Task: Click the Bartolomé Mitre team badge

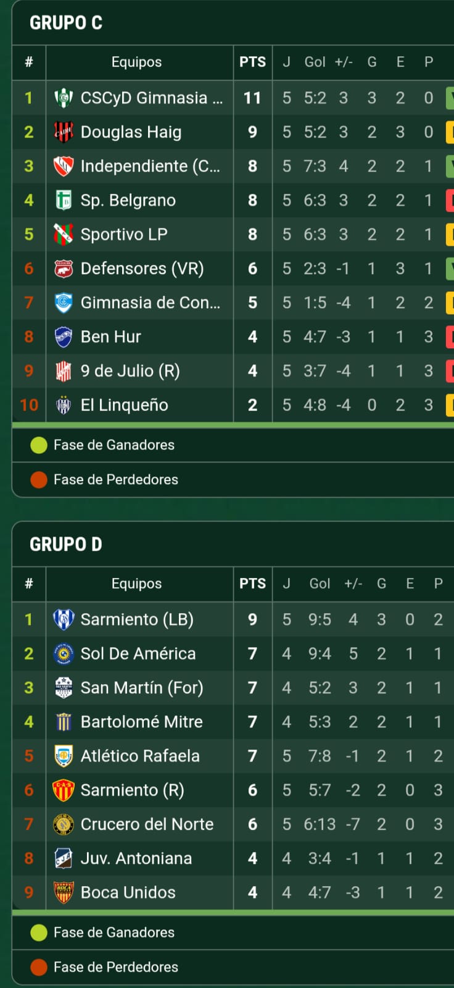Action: click(x=64, y=722)
